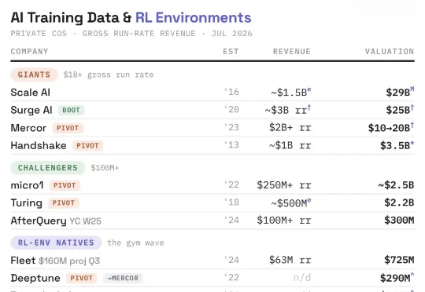Click Surge AI's ~$3B rr revenue

tap(287, 110)
